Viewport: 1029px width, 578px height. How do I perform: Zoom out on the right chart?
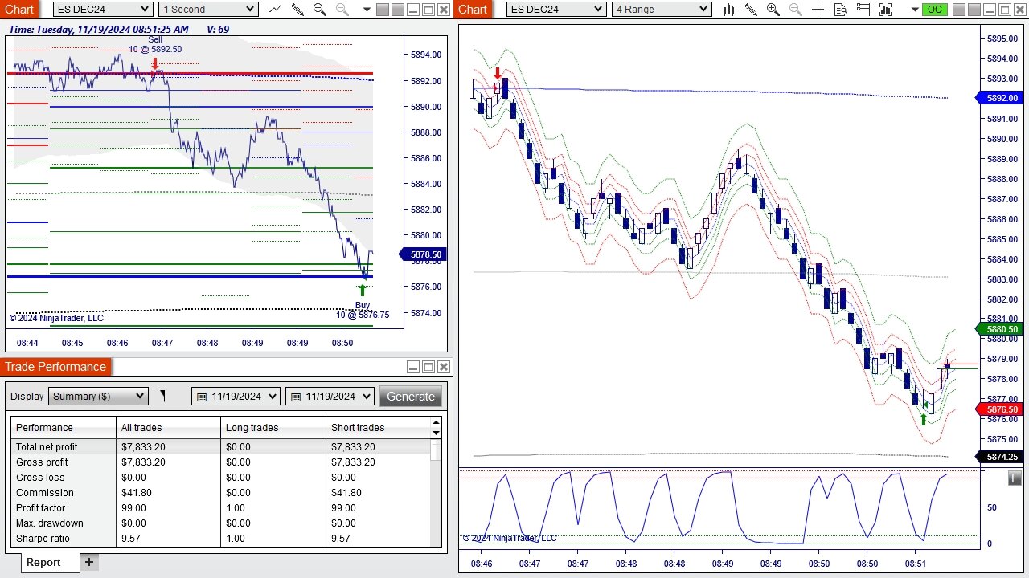point(796,10)
